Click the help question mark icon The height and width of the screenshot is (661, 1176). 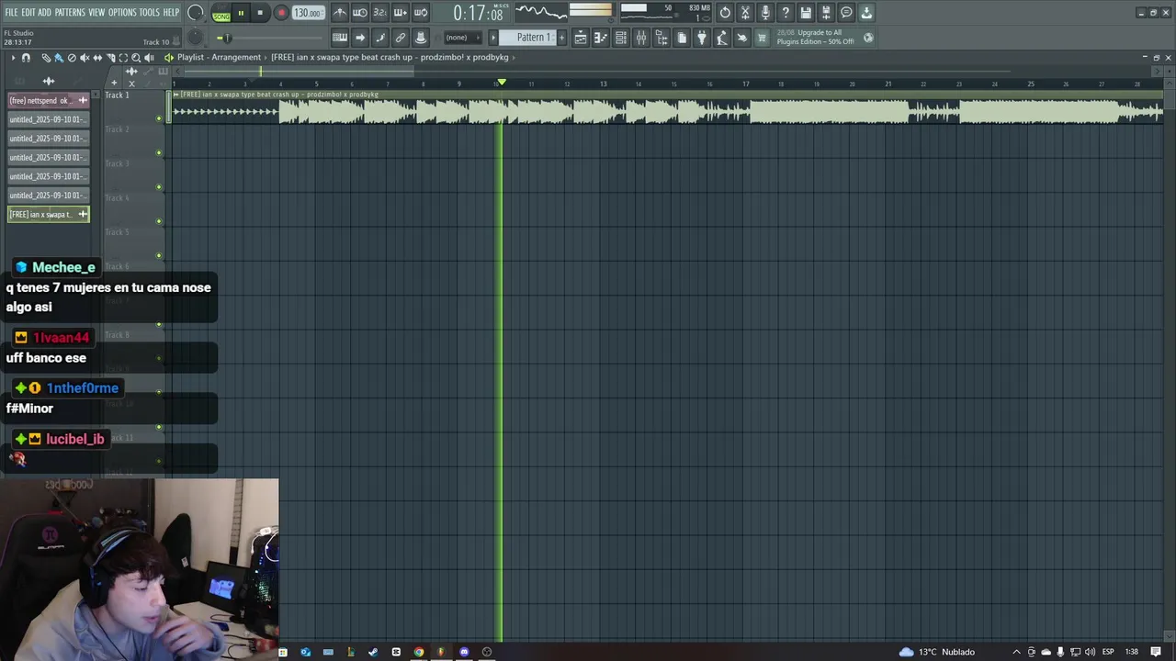786,13
